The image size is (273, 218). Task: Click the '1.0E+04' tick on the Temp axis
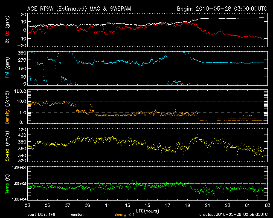pos(19,199)
